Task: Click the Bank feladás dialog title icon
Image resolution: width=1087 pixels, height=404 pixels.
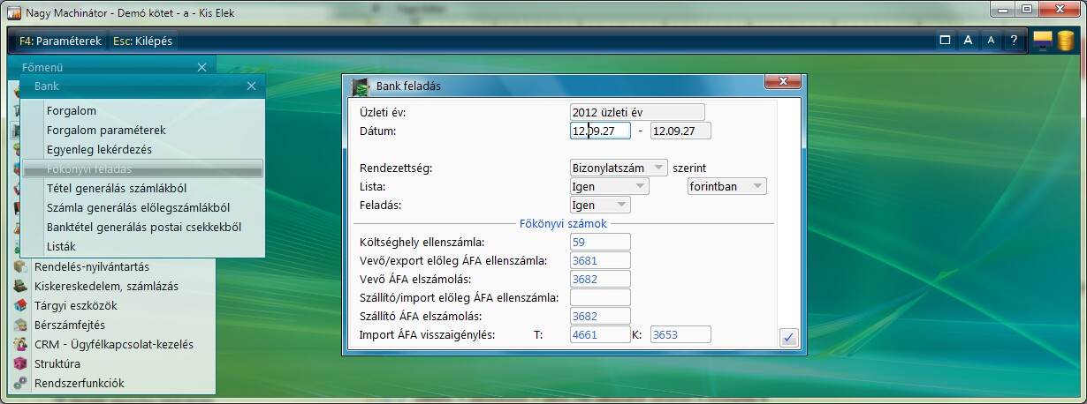Action: click(360, 86)
